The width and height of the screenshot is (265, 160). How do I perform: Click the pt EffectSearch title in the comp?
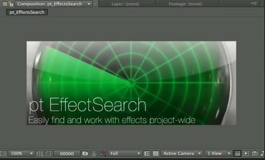tap(87, 105)
